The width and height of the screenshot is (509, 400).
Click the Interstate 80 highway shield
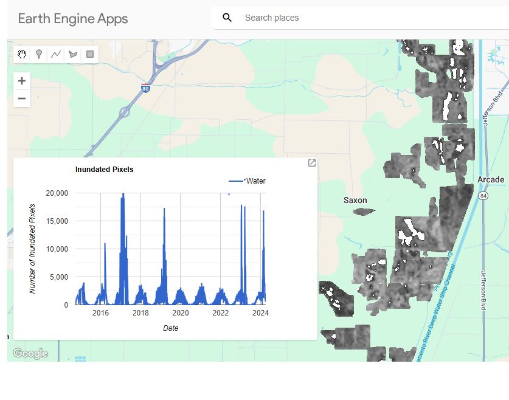pyautogui.click(x=145, y=88)
